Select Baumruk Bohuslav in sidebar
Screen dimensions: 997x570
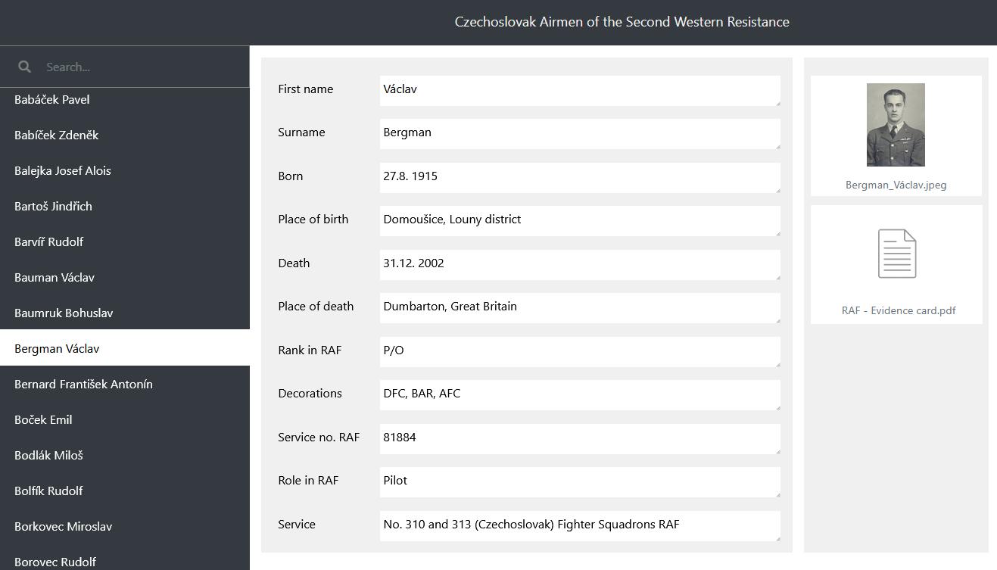point(125,313)
